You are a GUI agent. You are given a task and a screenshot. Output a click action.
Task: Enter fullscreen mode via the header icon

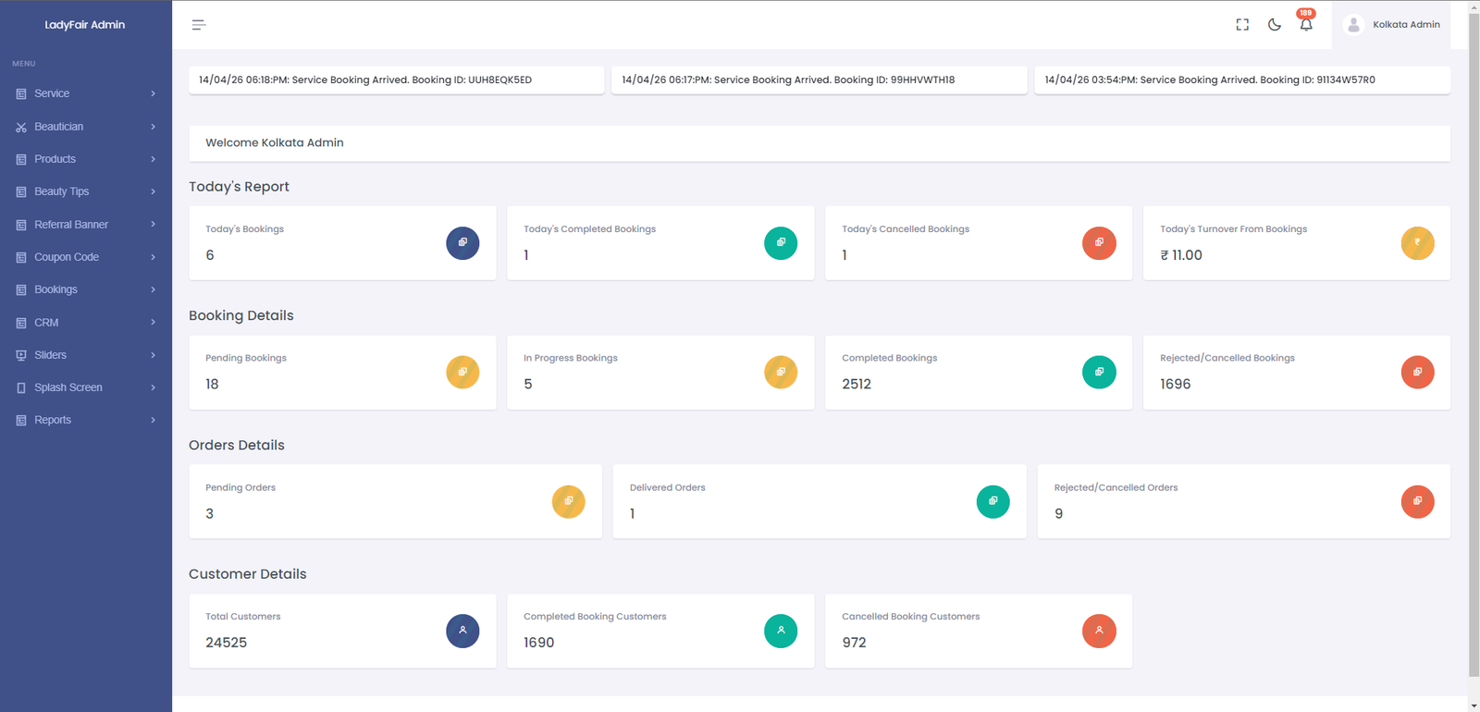[x=1242, y=25]
